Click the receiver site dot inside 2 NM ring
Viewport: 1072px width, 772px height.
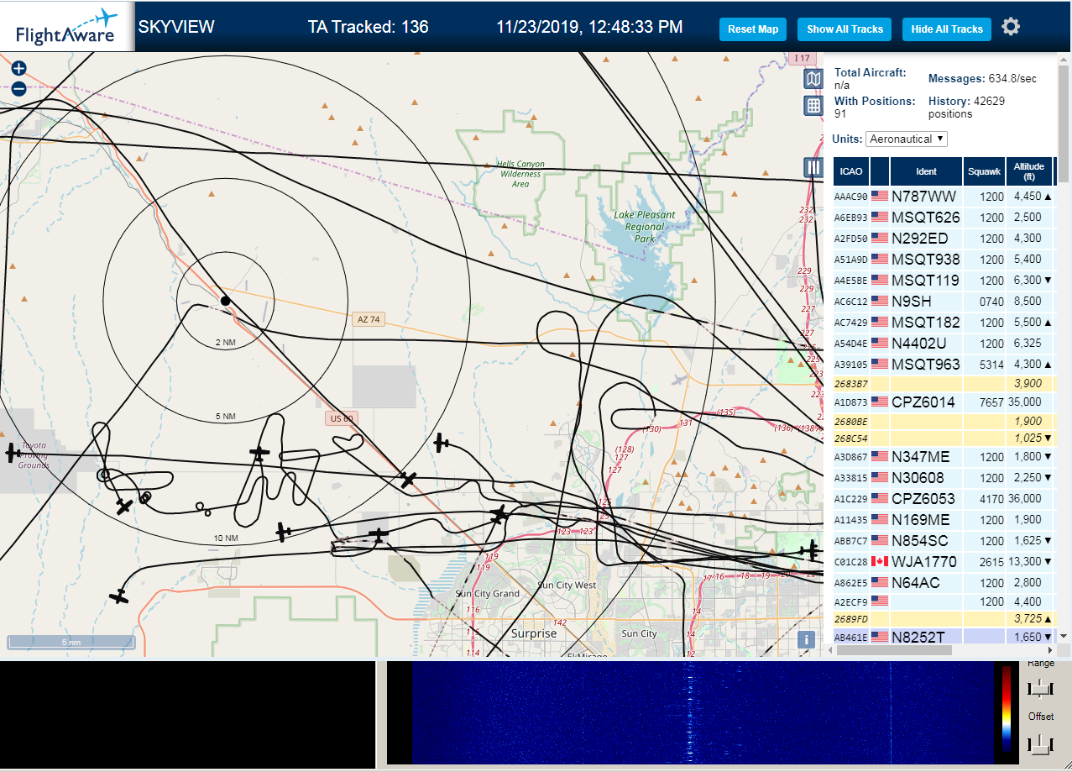(225, 301)
